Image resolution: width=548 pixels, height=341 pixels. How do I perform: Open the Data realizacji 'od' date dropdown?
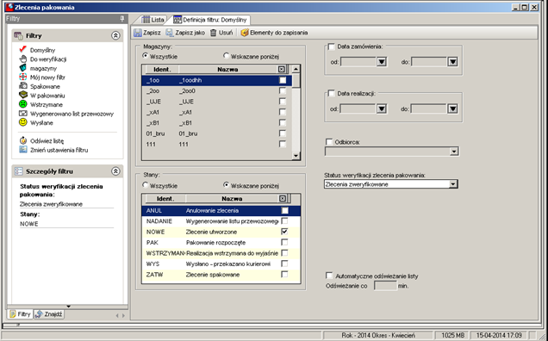coord(382,108)
